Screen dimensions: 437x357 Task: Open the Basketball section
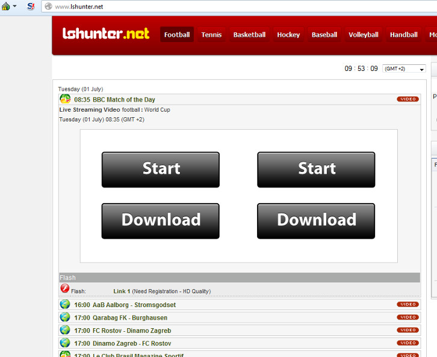[x=249, y=35]
